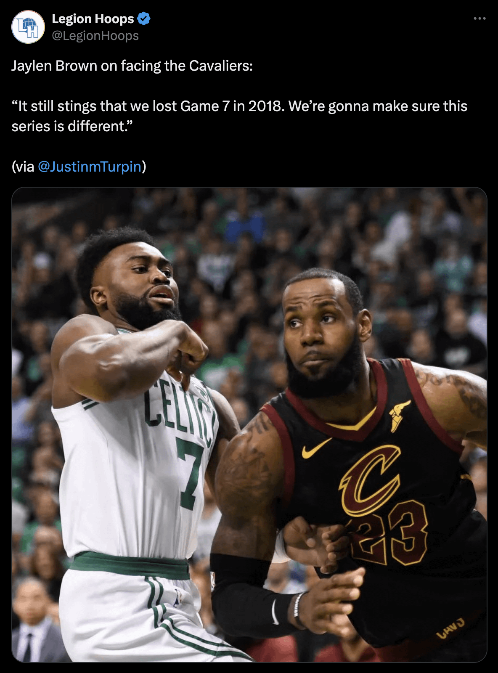Open the @JustinmTurpin mention
This screenshot has height=673, width=498.
[90, 167]
